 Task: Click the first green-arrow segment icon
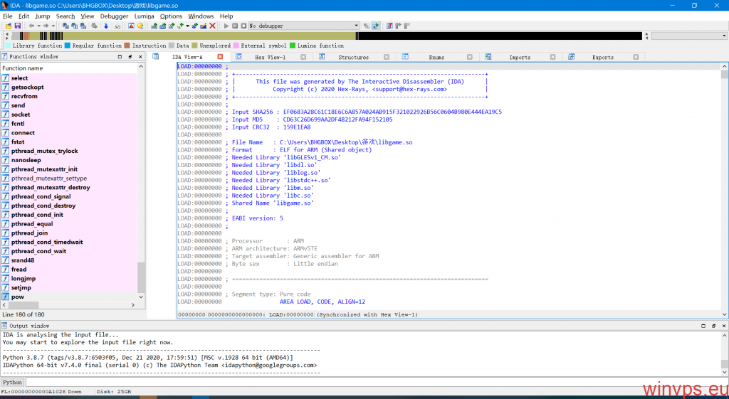click(x=154, y=26)
